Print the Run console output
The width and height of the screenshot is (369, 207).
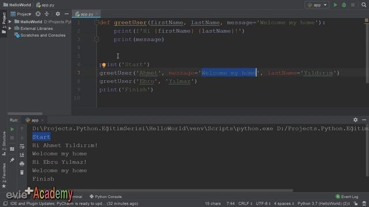tap(22, 164)
